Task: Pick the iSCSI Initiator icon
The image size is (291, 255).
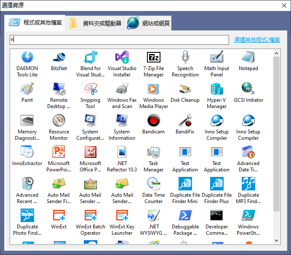Action: [x=248, y=89]
